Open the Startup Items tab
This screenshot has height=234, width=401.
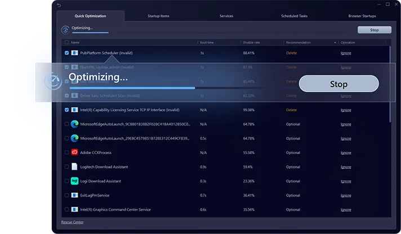158,16
